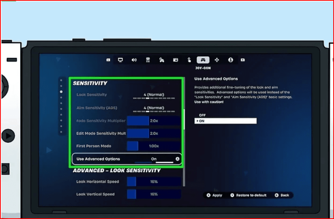
Task: Open the Account profile tab icon
Action: click(230, 60)
